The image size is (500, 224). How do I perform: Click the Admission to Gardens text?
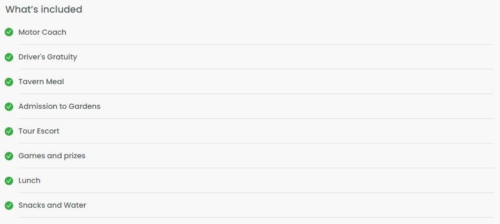point(59,106)
